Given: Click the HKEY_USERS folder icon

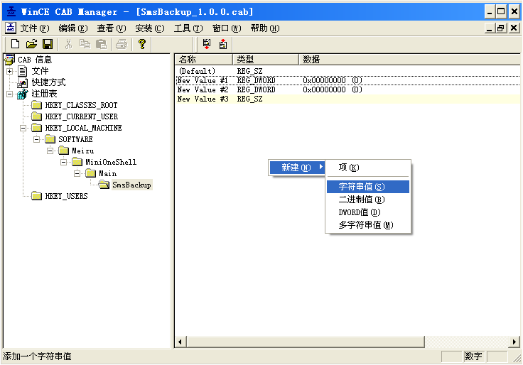Looking at the screenshot, I should click(36, 196).
